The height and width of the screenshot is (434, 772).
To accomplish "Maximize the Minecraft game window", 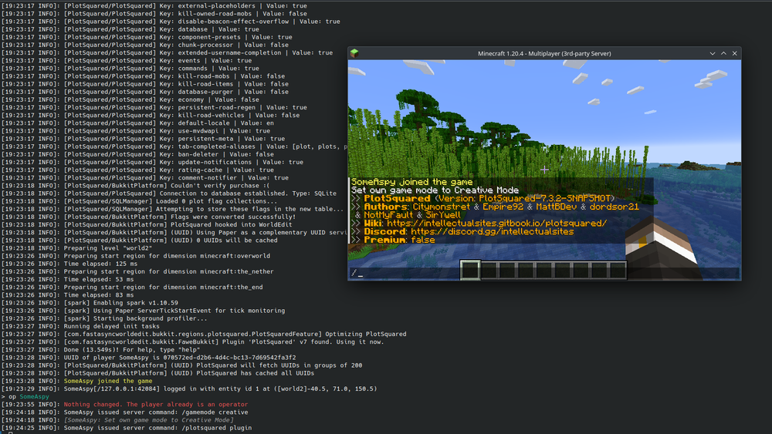I will point(723,53).
